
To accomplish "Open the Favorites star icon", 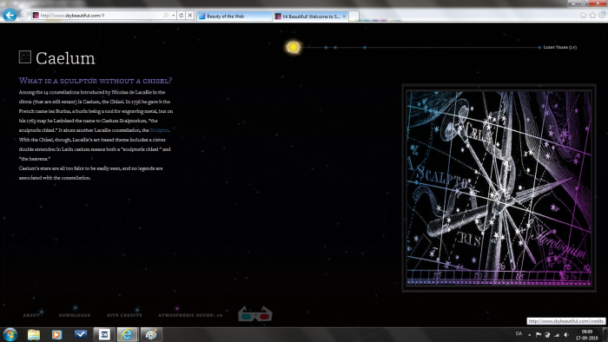I will point(592,16).
